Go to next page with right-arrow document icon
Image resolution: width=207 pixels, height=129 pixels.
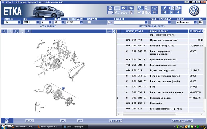pos(178,8)
